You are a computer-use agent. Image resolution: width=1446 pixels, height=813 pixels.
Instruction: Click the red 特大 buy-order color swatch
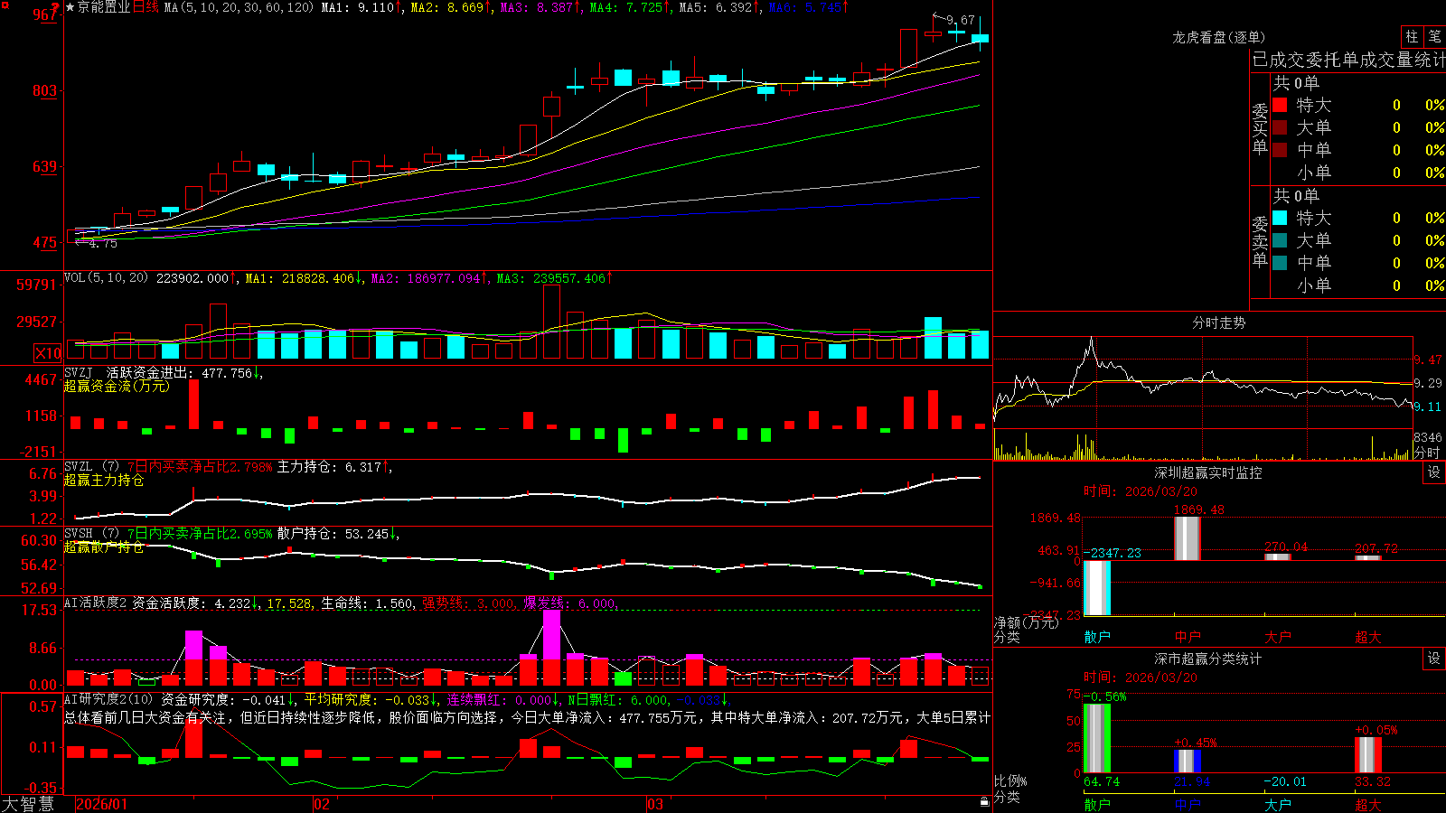tap(1280, 105)
